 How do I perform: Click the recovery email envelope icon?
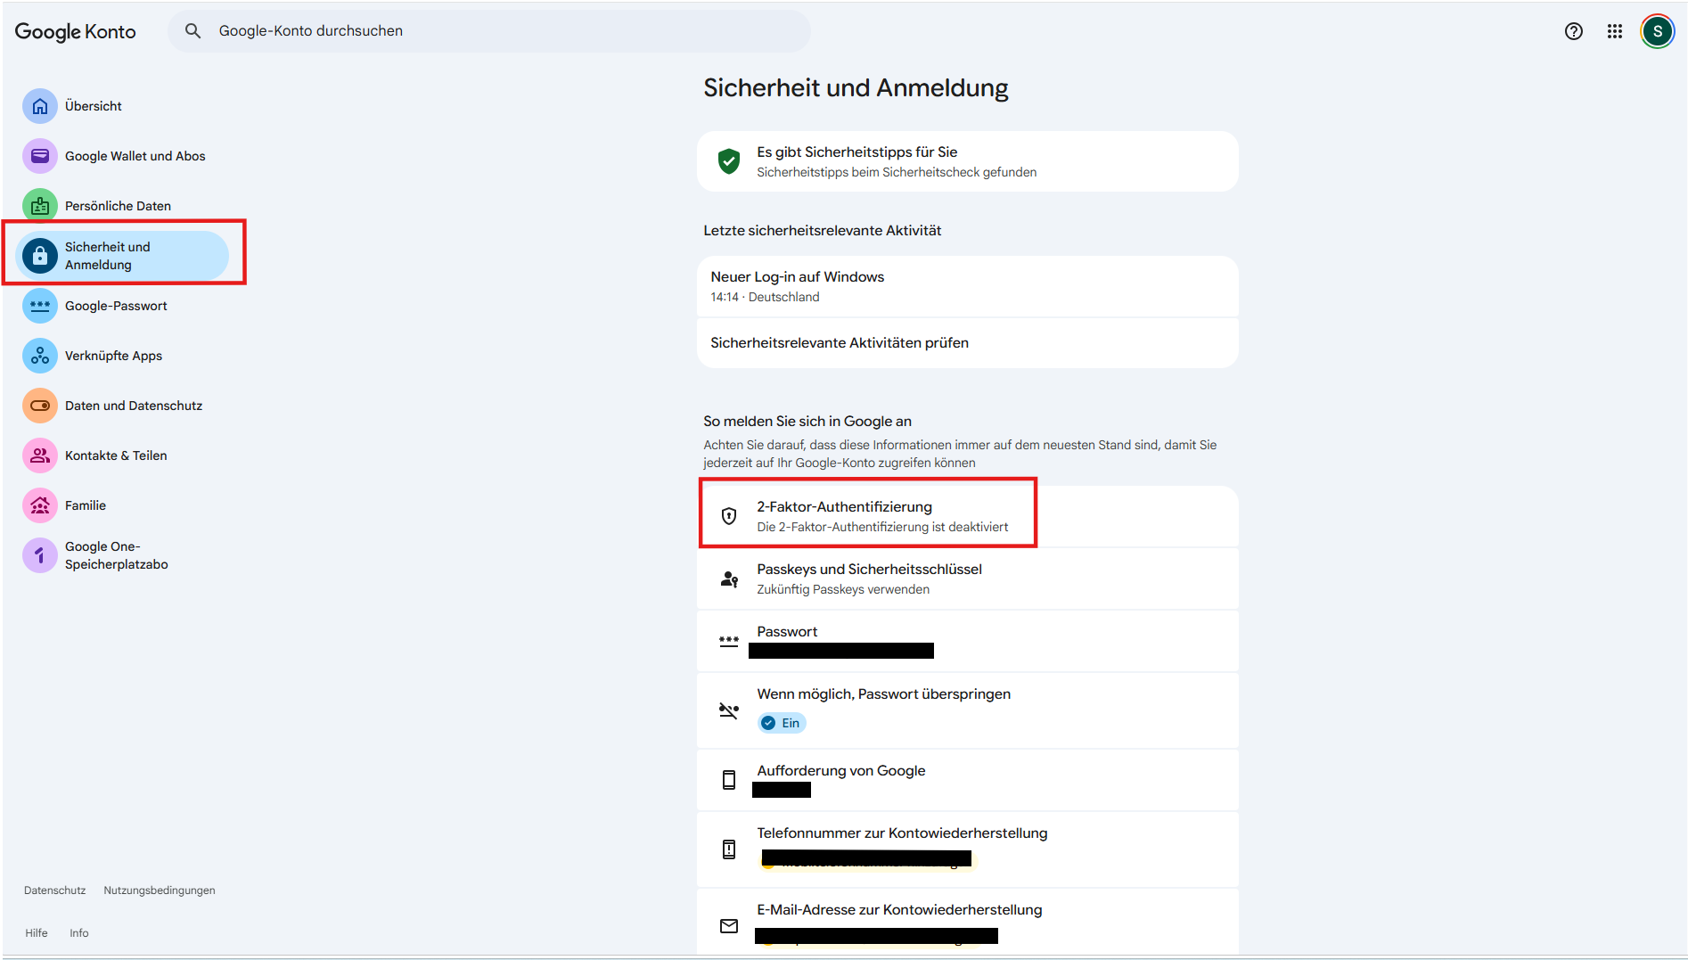tap(729, 926)
